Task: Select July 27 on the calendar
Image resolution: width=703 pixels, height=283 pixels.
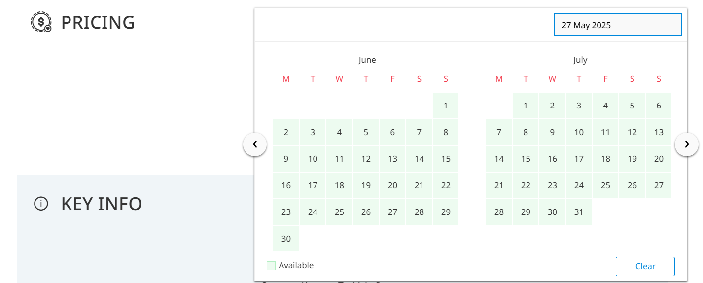Action: point(659,185)
